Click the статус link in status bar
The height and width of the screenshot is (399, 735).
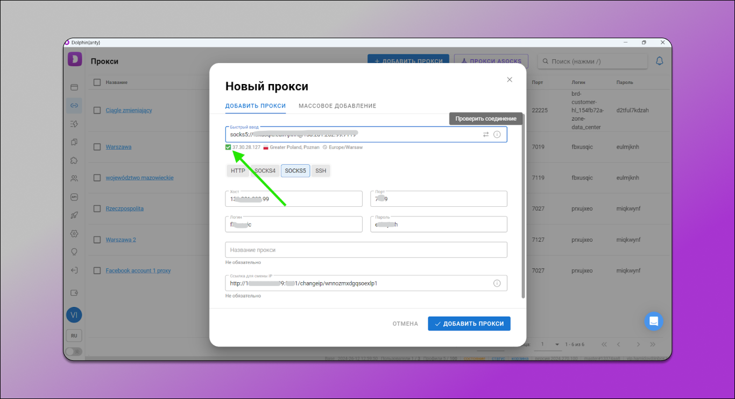[x=498, y=359]
